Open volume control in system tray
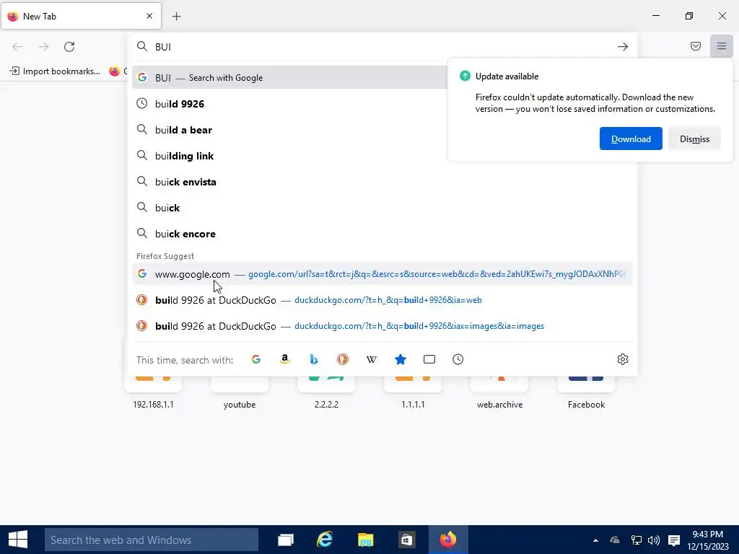Screen dimensions: 739x554 coord(654,540)
